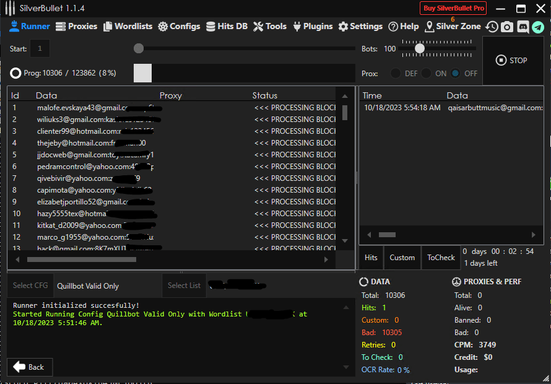Open the Hits DB section
Viewport: 551px width, 384px height.
[227, 27]
